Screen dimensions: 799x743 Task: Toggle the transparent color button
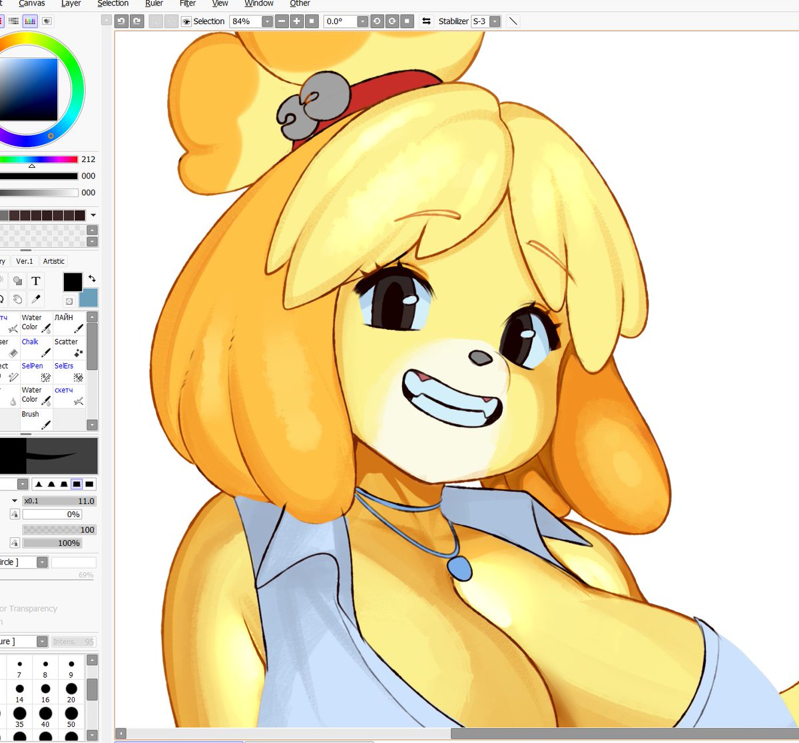point(69,301)
